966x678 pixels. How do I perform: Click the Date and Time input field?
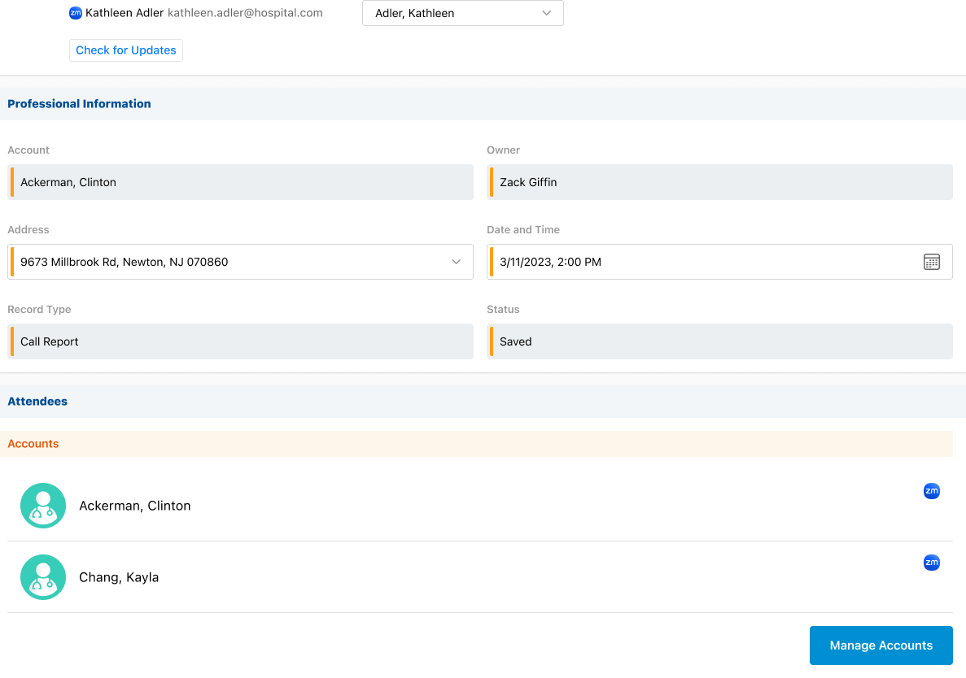700,262
